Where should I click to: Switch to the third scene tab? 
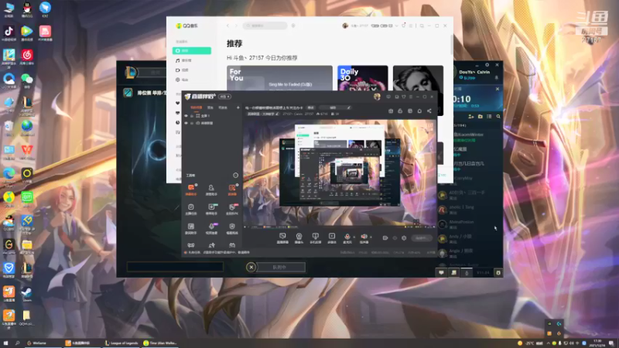(223, 107)
